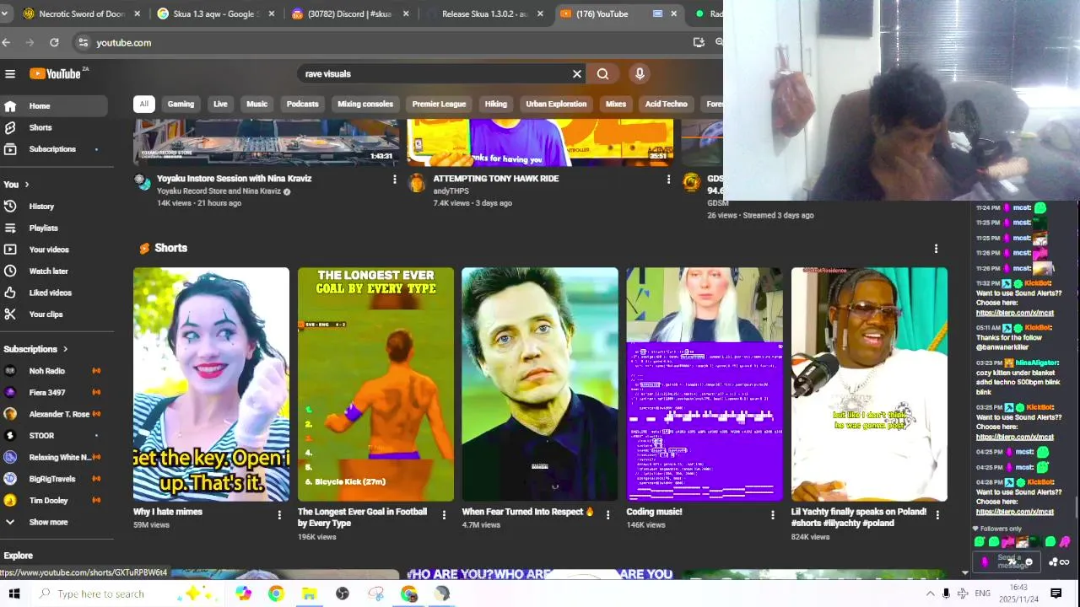Open the Home item in the sidebar
This screenshot has height=607, width=1080.
55,106
